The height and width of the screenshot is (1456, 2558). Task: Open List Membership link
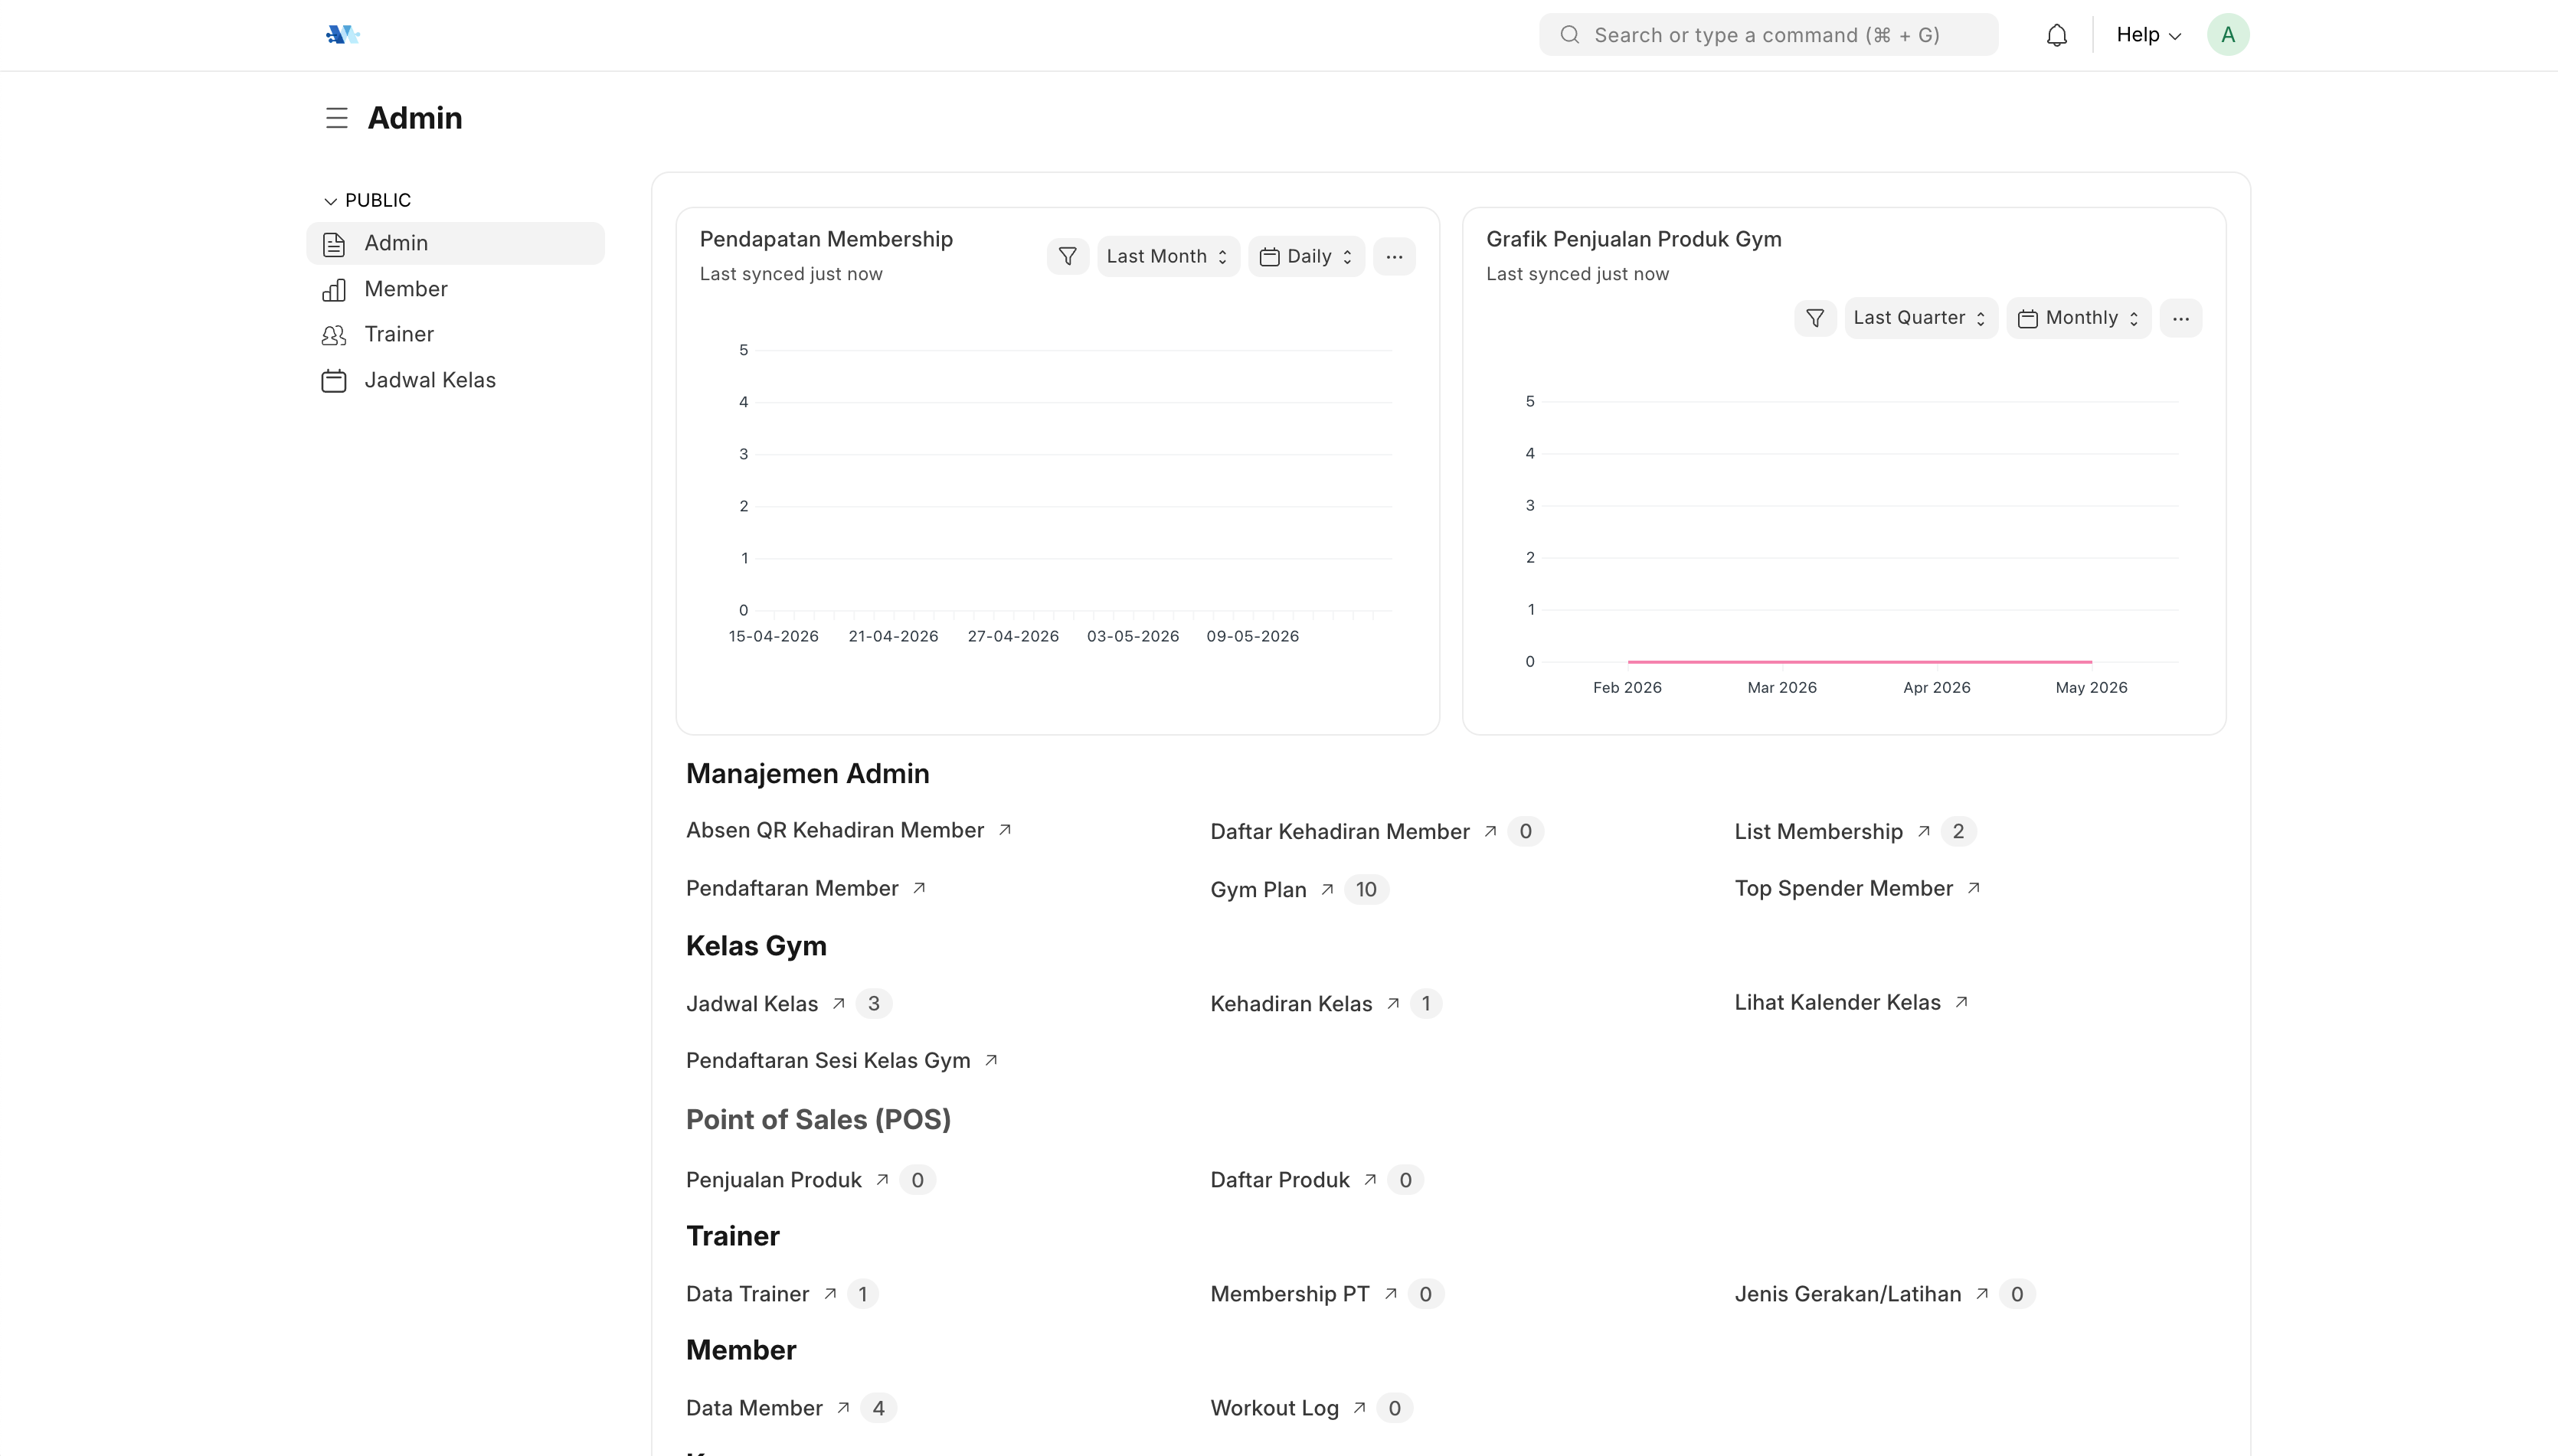coord(1817,831)
